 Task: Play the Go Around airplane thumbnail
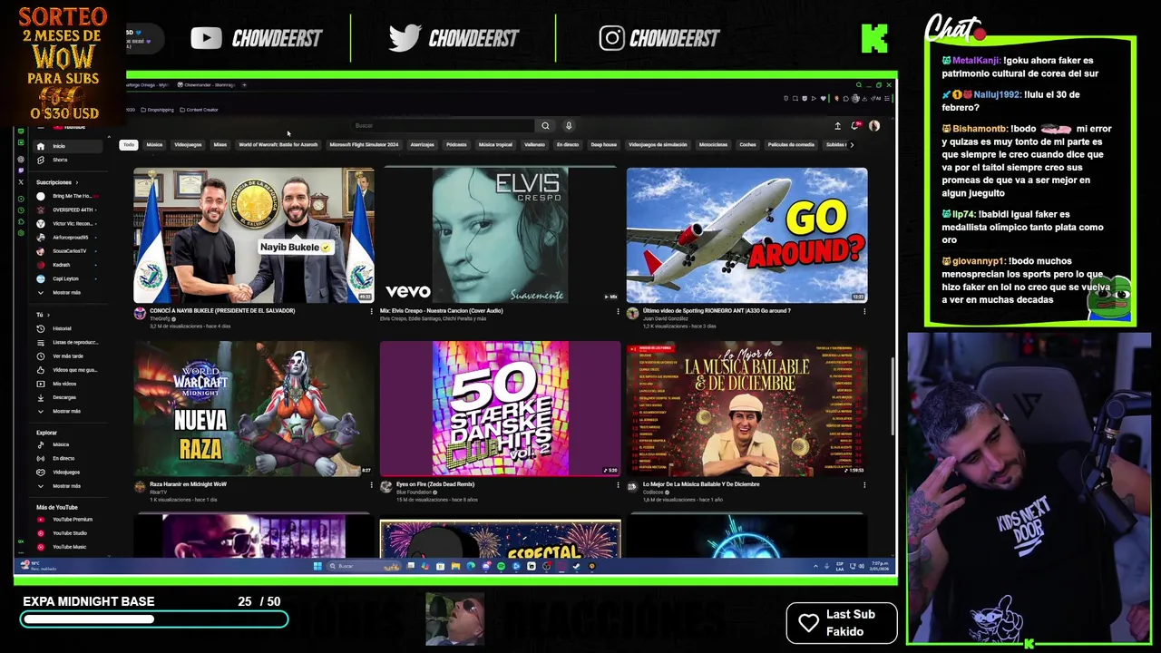tap(746, 235)
